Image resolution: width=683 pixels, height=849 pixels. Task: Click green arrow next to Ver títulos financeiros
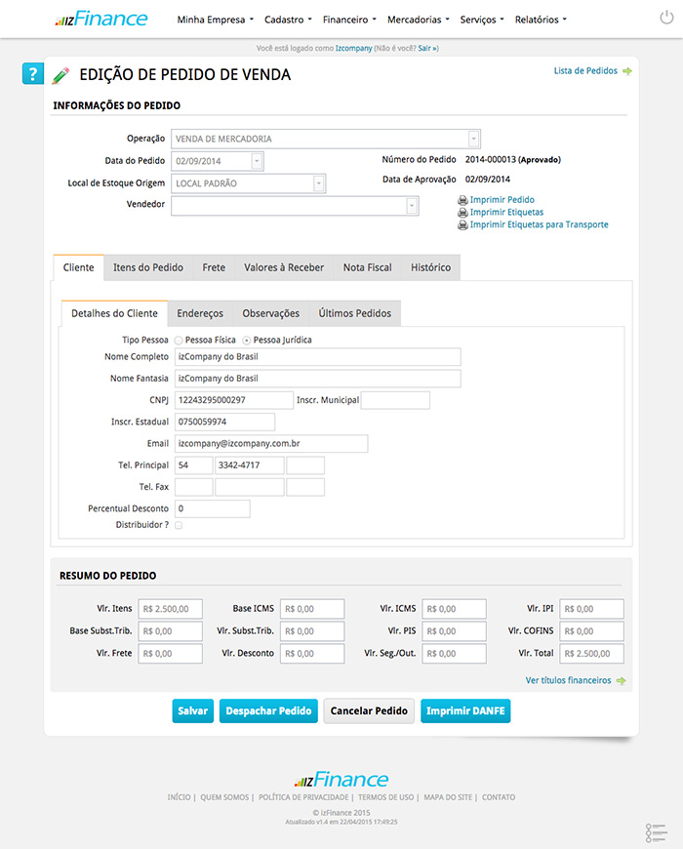tap(621, 680)
